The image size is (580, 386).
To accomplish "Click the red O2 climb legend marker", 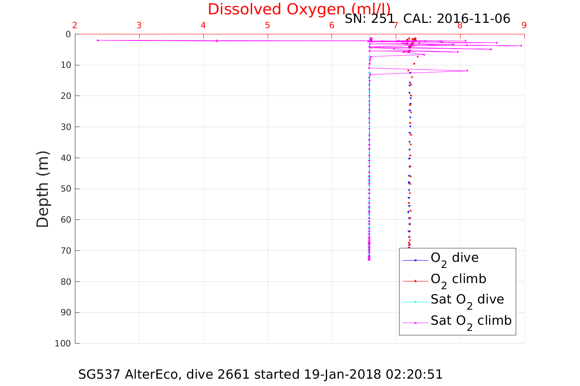I will click(x=415, y=281).
